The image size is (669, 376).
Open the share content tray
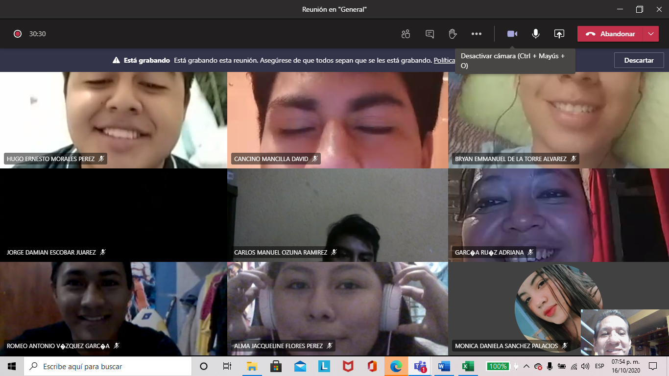tap(559, 34)
